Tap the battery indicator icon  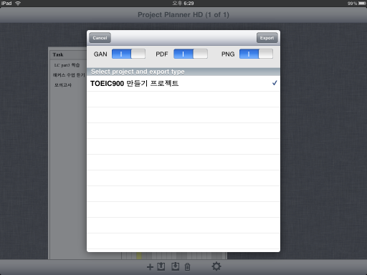(x=362, y=4)
